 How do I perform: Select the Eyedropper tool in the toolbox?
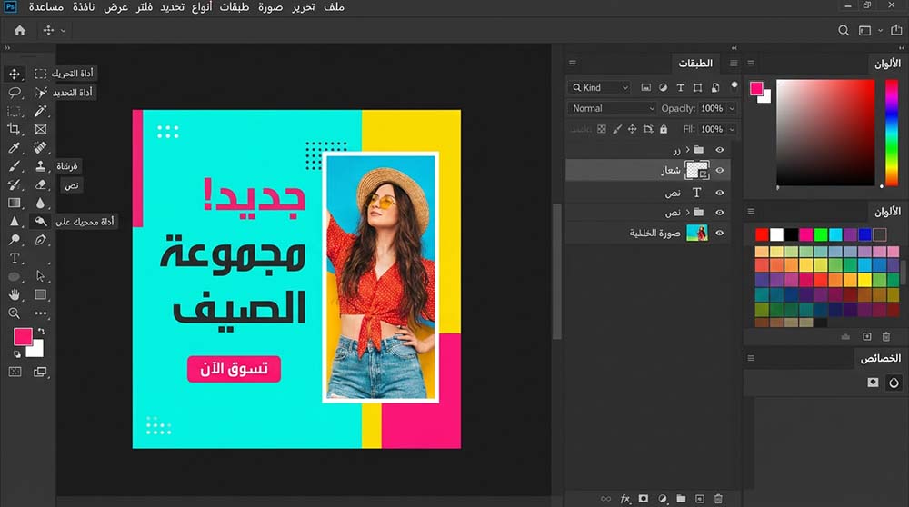coord(15,148)
